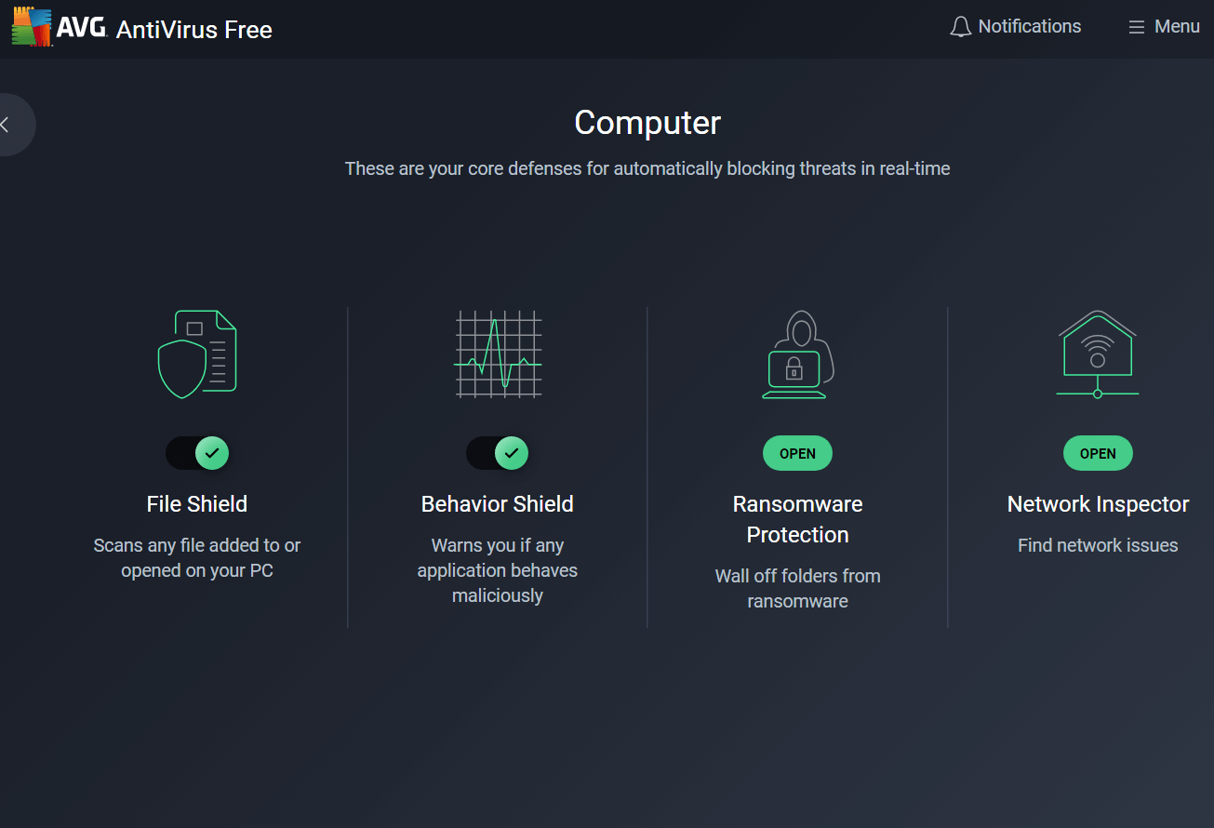The height and width of the screenshot is (828, 1214).
Task: Select the Ransomware Protection title
Action: pos(797,519)
